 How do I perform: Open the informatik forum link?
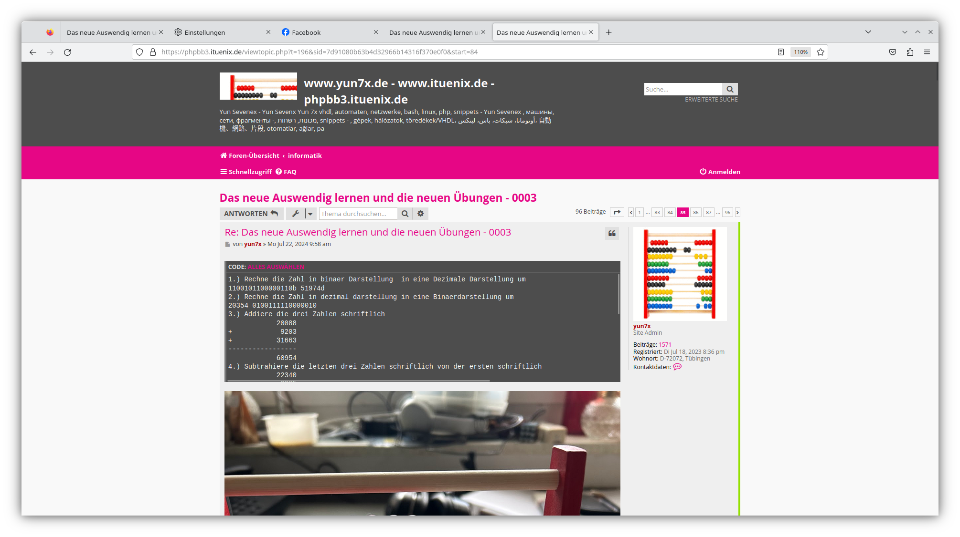(305, 155)
